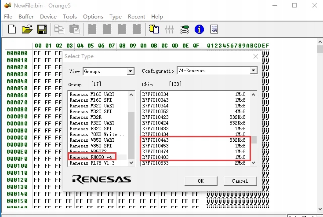
Task: Select Renesas RL78 V1.3 group
Action: click(x=91, y=163)
